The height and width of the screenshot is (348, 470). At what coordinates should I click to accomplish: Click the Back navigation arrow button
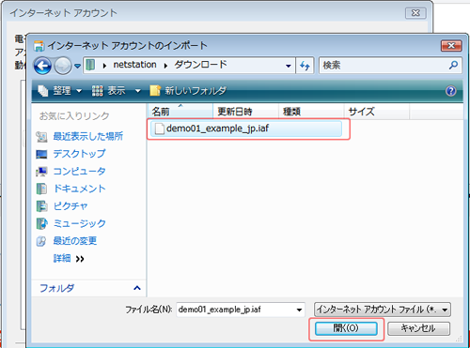[x=42, y=66]
